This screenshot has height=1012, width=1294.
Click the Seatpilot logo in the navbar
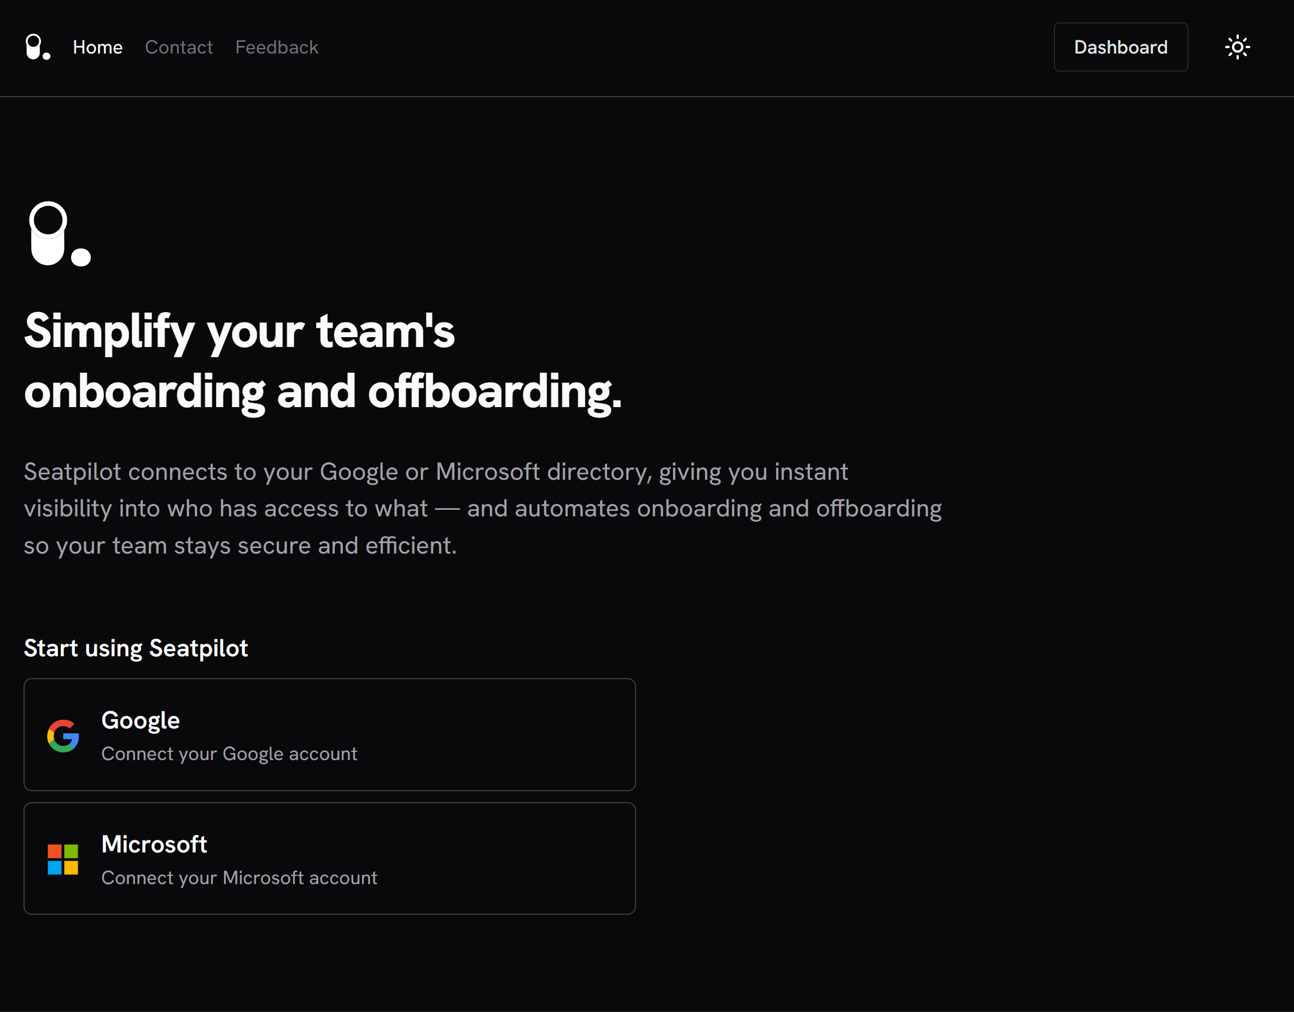pos(38,47)
